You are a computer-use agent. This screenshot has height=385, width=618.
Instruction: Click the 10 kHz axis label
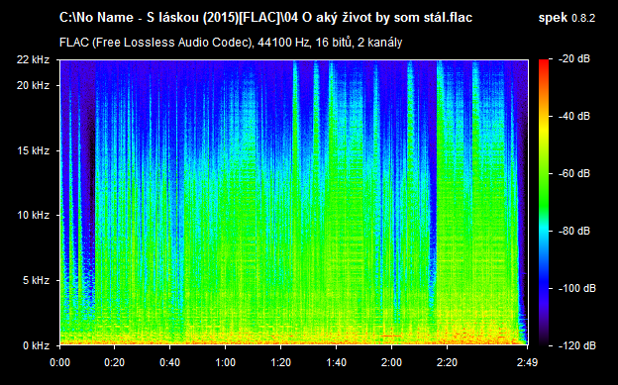33,215
